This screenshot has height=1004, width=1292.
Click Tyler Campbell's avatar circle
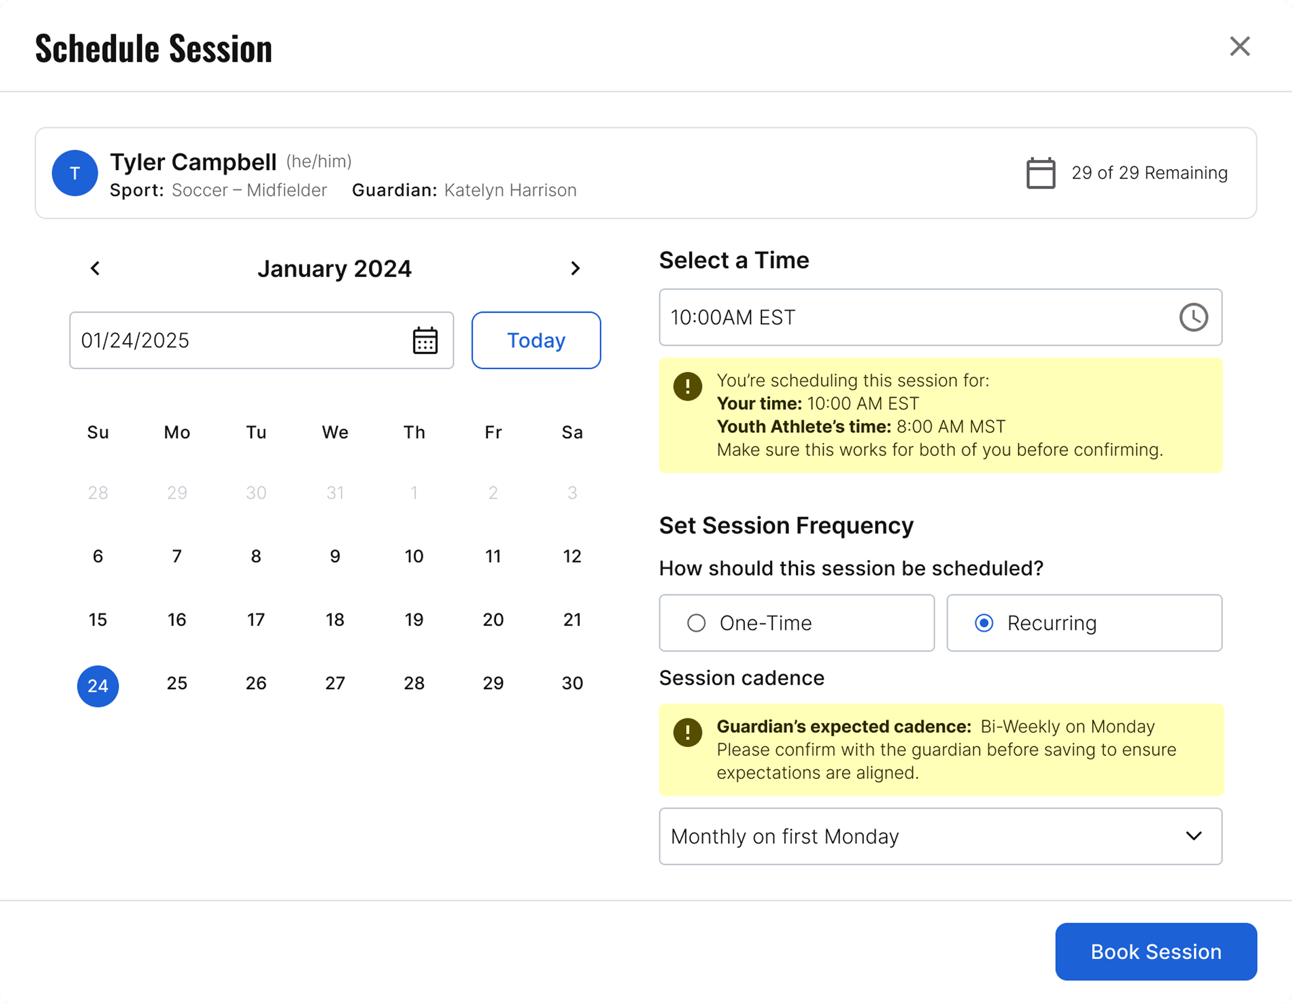75,173
